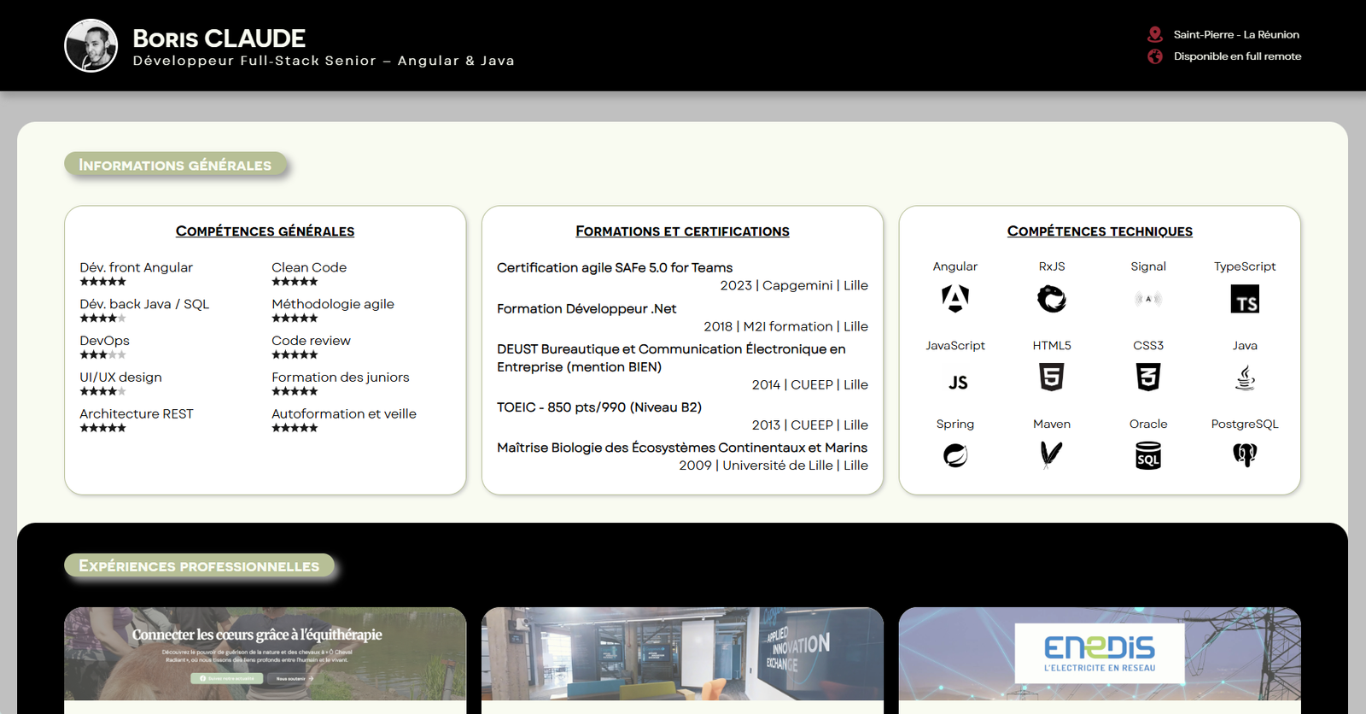Click the Java coffee cup icon
This screenshot has width=1366, height=714.
[1245, 377]
